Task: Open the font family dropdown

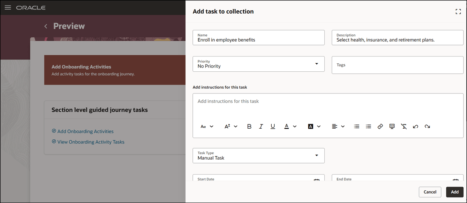Action: click(x=207, y=127)
